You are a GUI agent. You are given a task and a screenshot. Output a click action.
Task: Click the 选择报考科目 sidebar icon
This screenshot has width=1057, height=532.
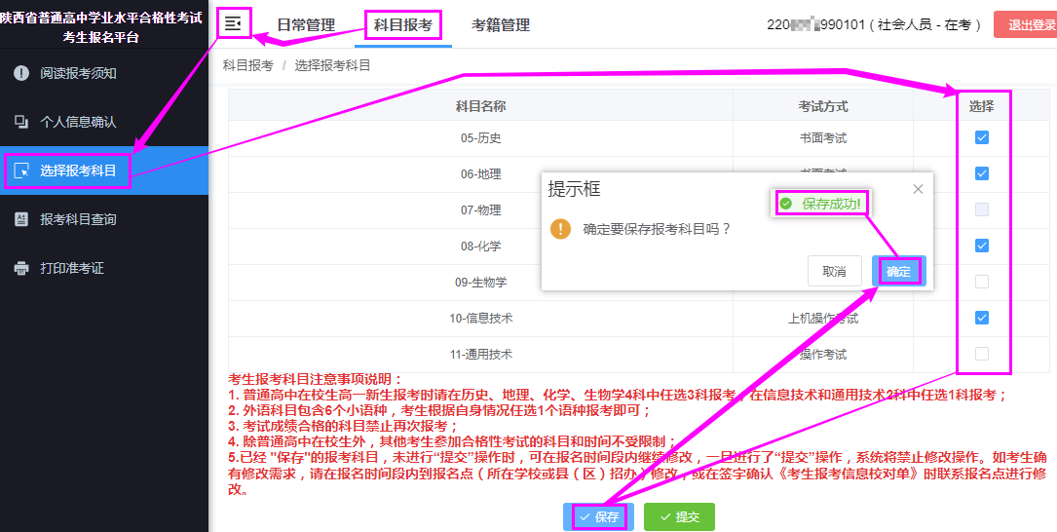click(x=21, y=171)
